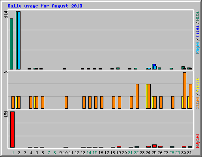Click the yellow Visits bar for day 24
The width and height of the screenshot is (202, 157).
coord(147,96)
